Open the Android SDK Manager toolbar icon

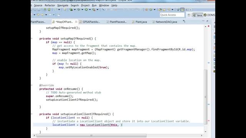45,10
